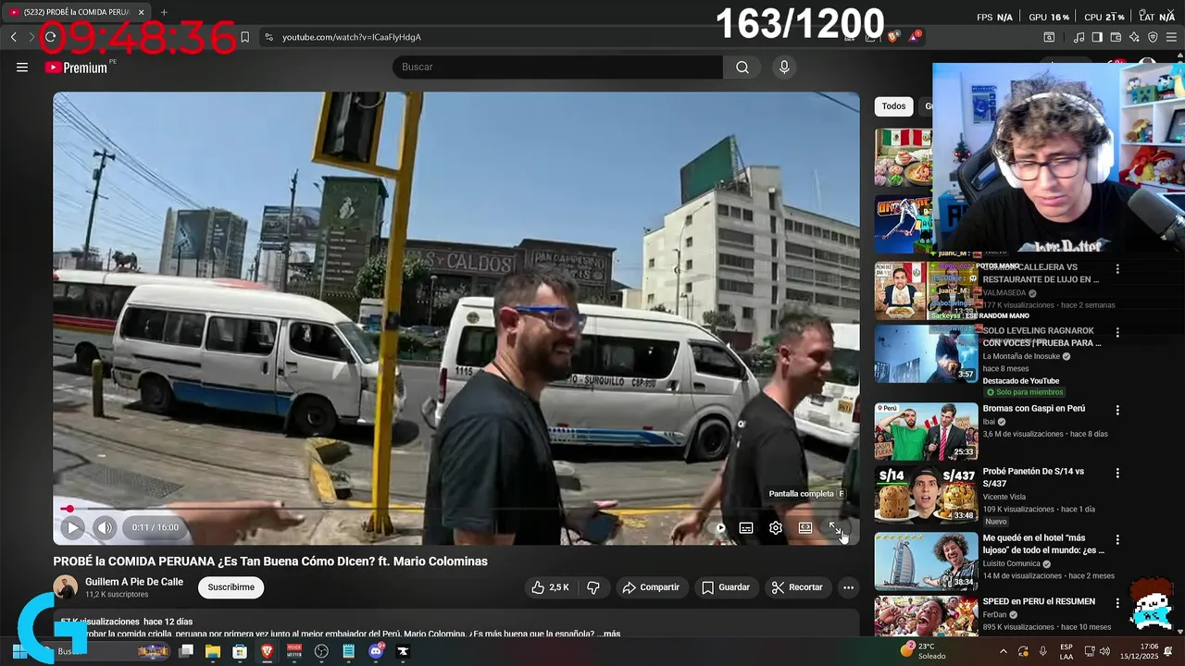Open Brave Shields lion icon
Screen dimensions: 1185x666
(x=893, y=37)
